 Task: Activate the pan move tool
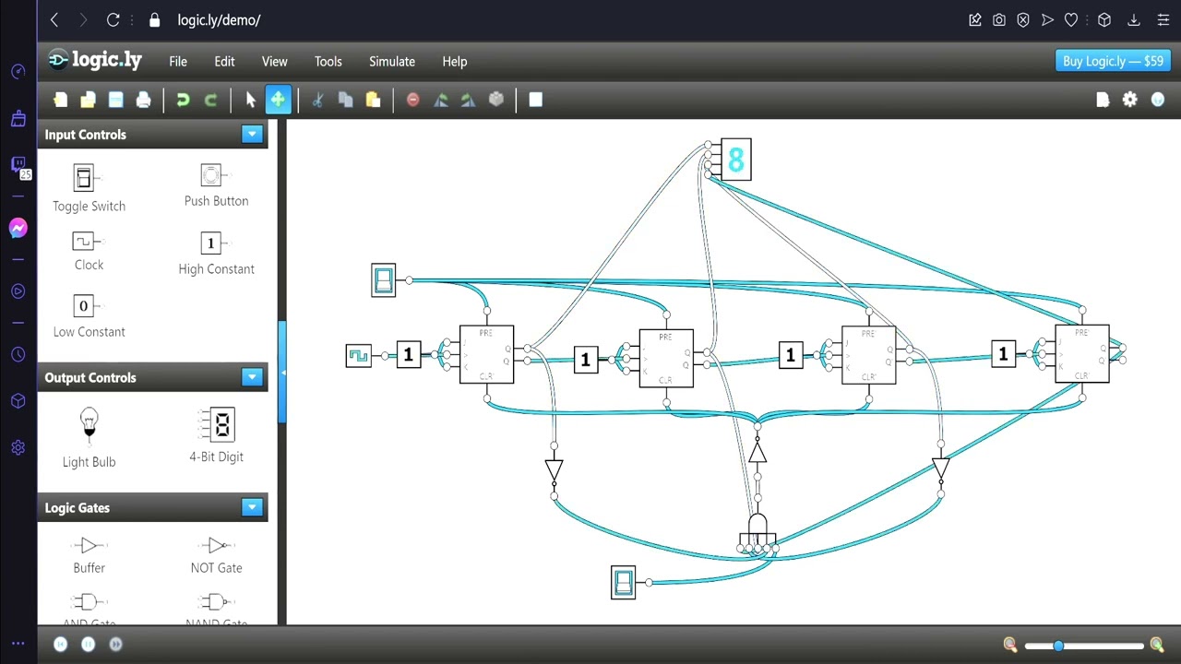tap(278, 100)
